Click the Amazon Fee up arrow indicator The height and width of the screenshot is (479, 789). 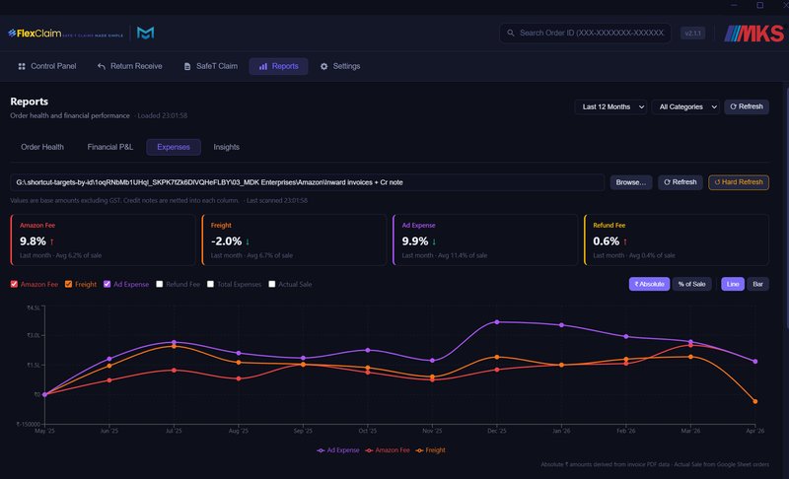pos(52,241)
